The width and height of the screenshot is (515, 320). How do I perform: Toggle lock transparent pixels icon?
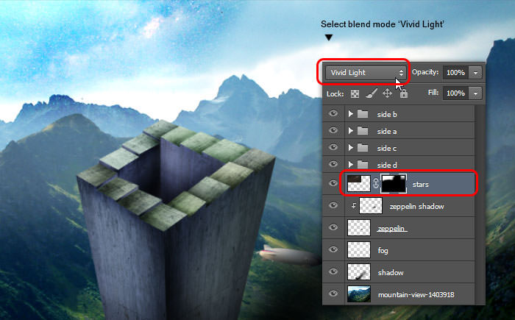(355, 94)
